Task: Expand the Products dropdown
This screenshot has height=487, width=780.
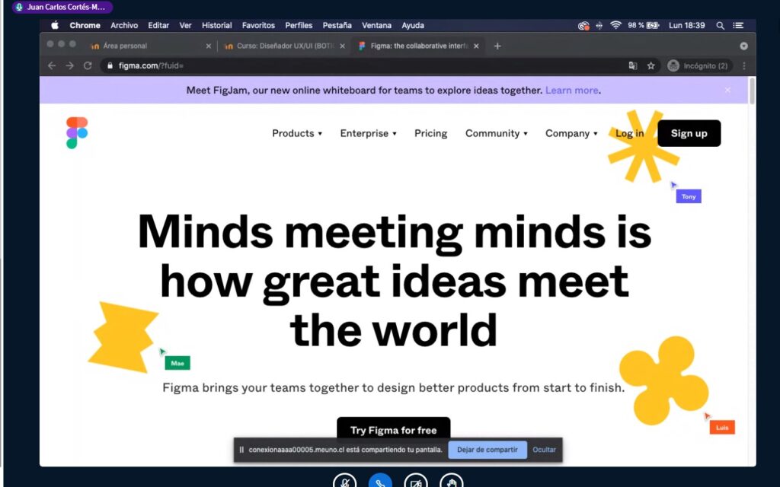Action: 297,133
